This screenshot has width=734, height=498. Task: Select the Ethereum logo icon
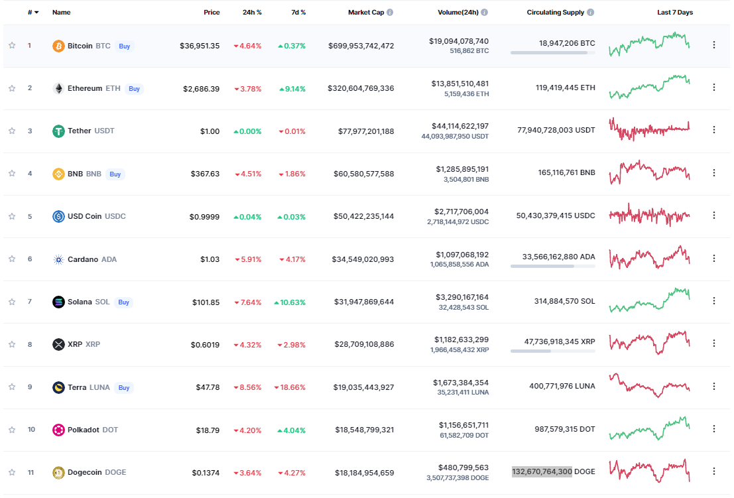click(x=60, y=88)
